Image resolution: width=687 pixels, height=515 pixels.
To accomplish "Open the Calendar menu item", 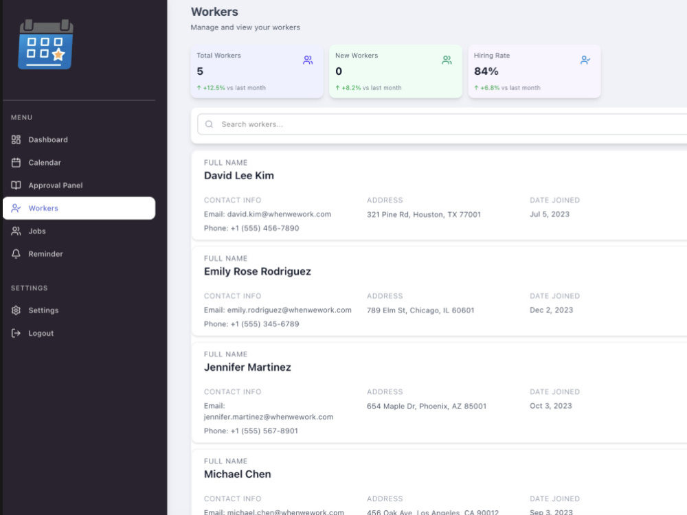I will click(x=79, y=163).
